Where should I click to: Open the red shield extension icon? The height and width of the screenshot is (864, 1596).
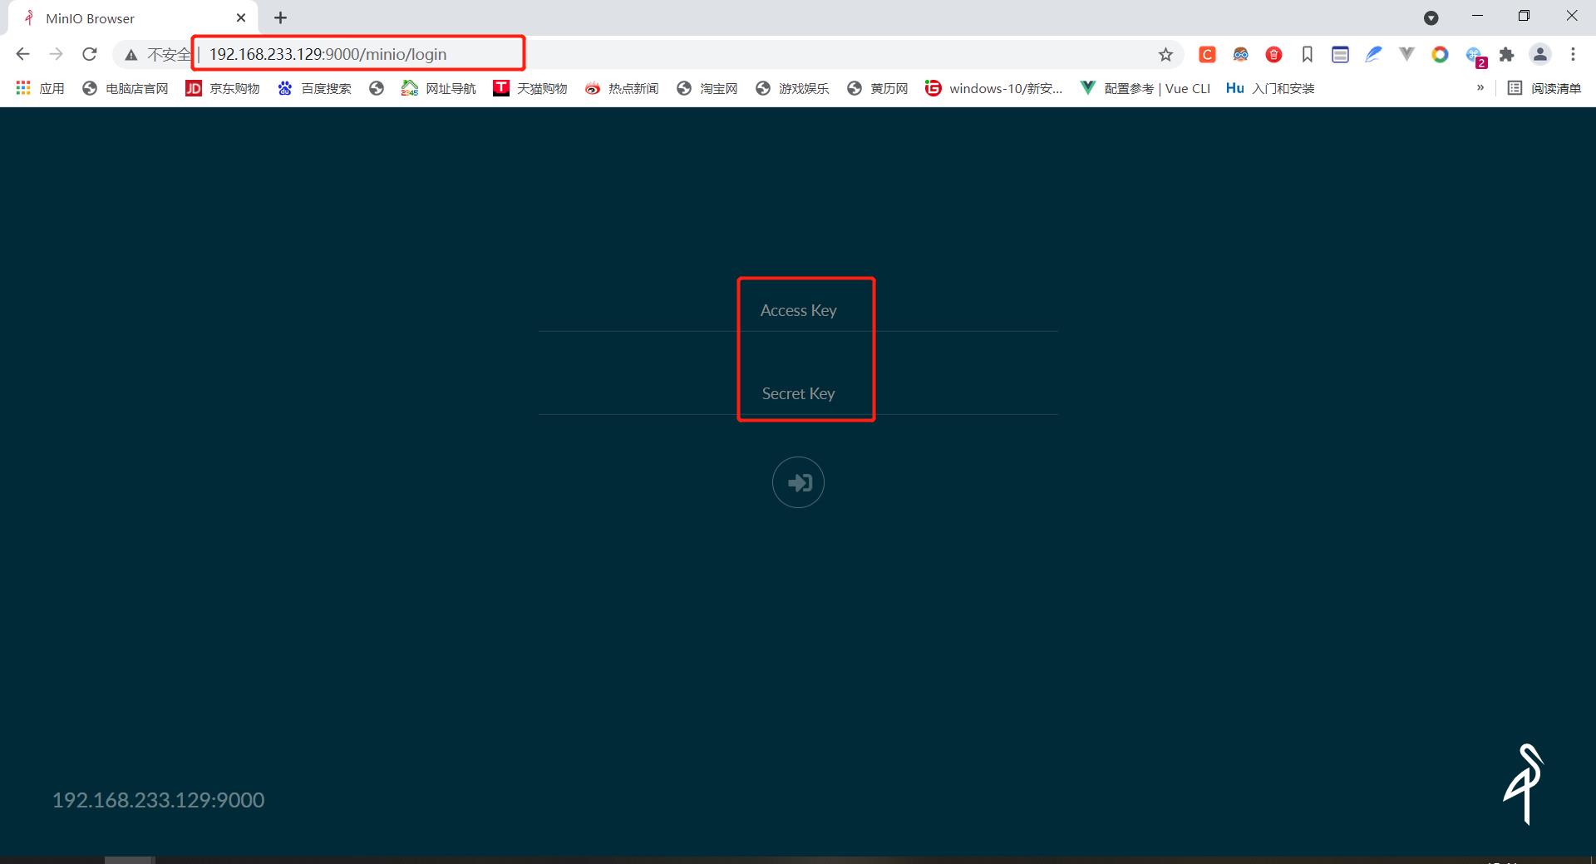pyautogui.click(x=1273, y=55)
